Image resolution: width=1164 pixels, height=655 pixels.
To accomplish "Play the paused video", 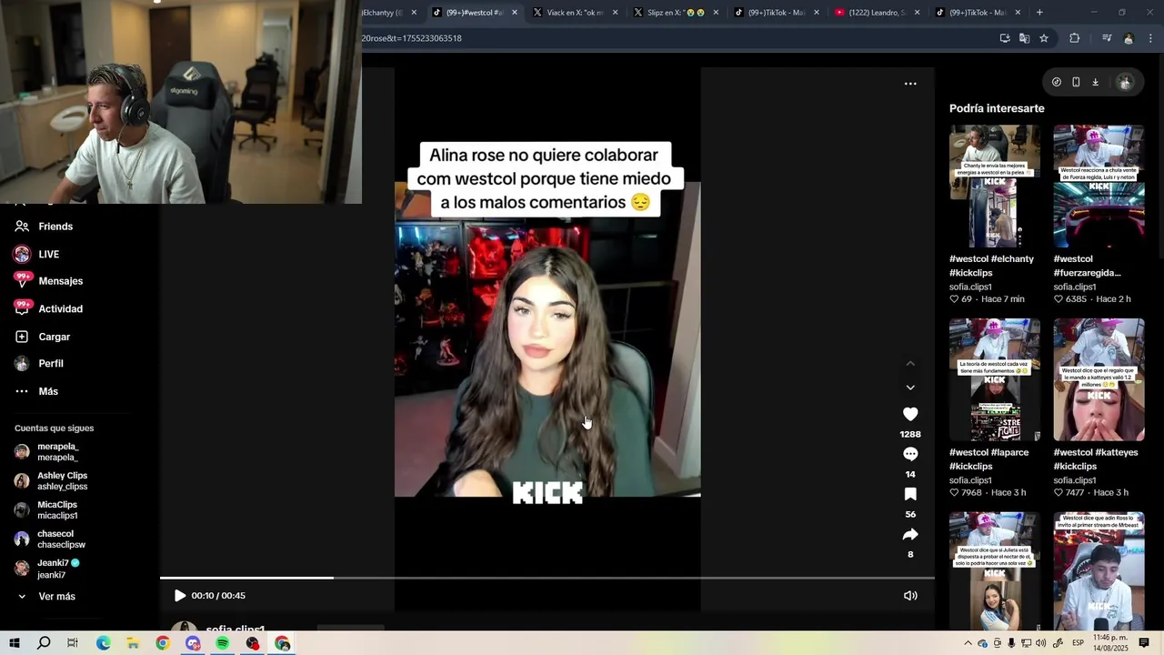I will click(180, 596).
